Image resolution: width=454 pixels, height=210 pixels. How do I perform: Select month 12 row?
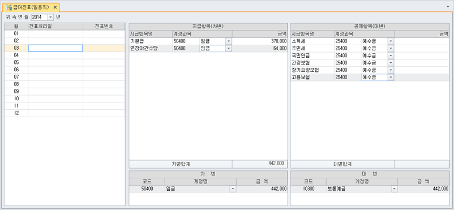(65, 113)
